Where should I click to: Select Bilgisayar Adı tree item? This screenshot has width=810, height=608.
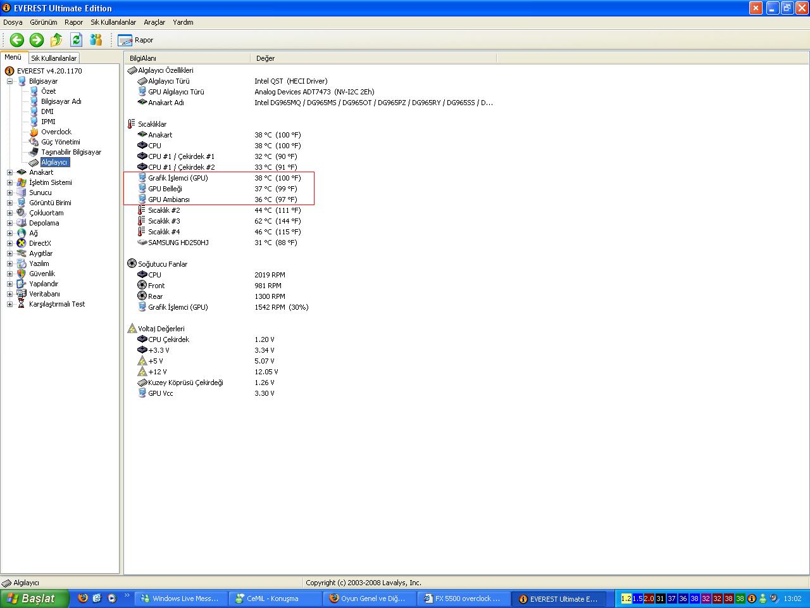[61, 101]
